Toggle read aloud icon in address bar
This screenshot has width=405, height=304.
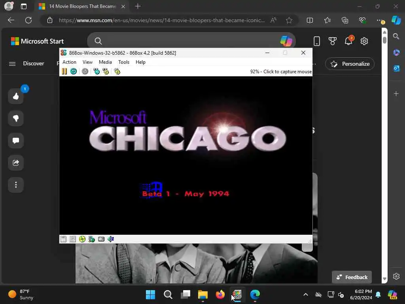coord(273,20)
